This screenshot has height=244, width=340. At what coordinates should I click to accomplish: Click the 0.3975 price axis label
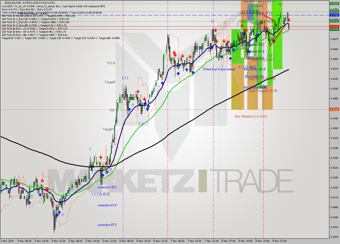coord(334,237)
